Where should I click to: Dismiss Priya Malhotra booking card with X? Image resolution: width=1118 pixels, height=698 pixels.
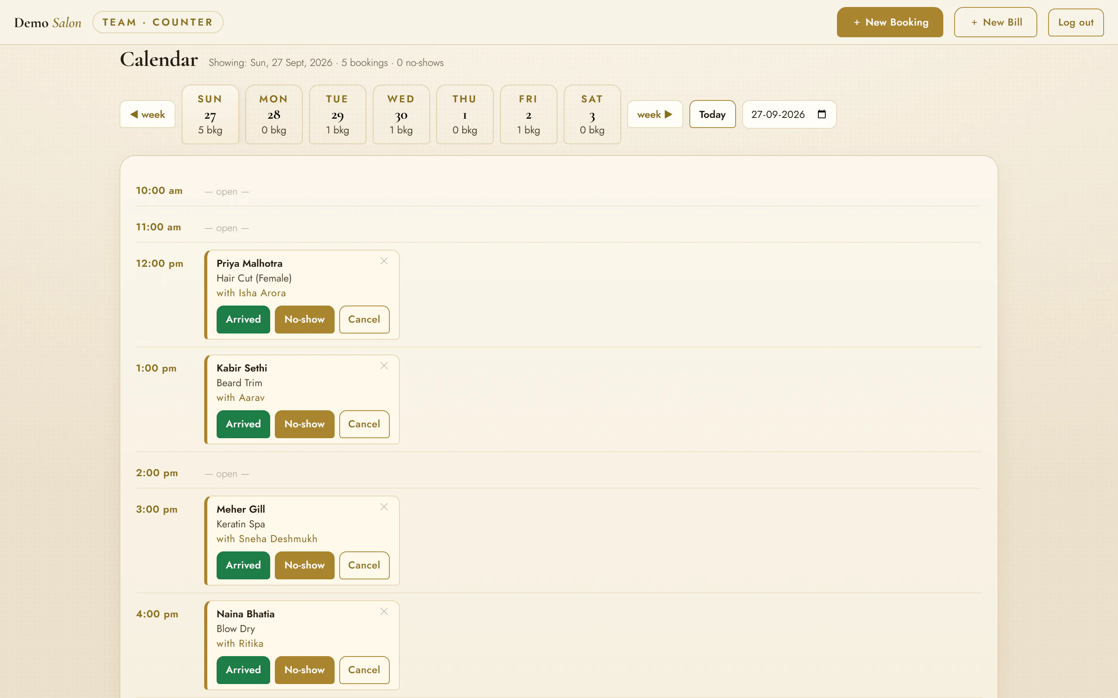click(384, 261)
